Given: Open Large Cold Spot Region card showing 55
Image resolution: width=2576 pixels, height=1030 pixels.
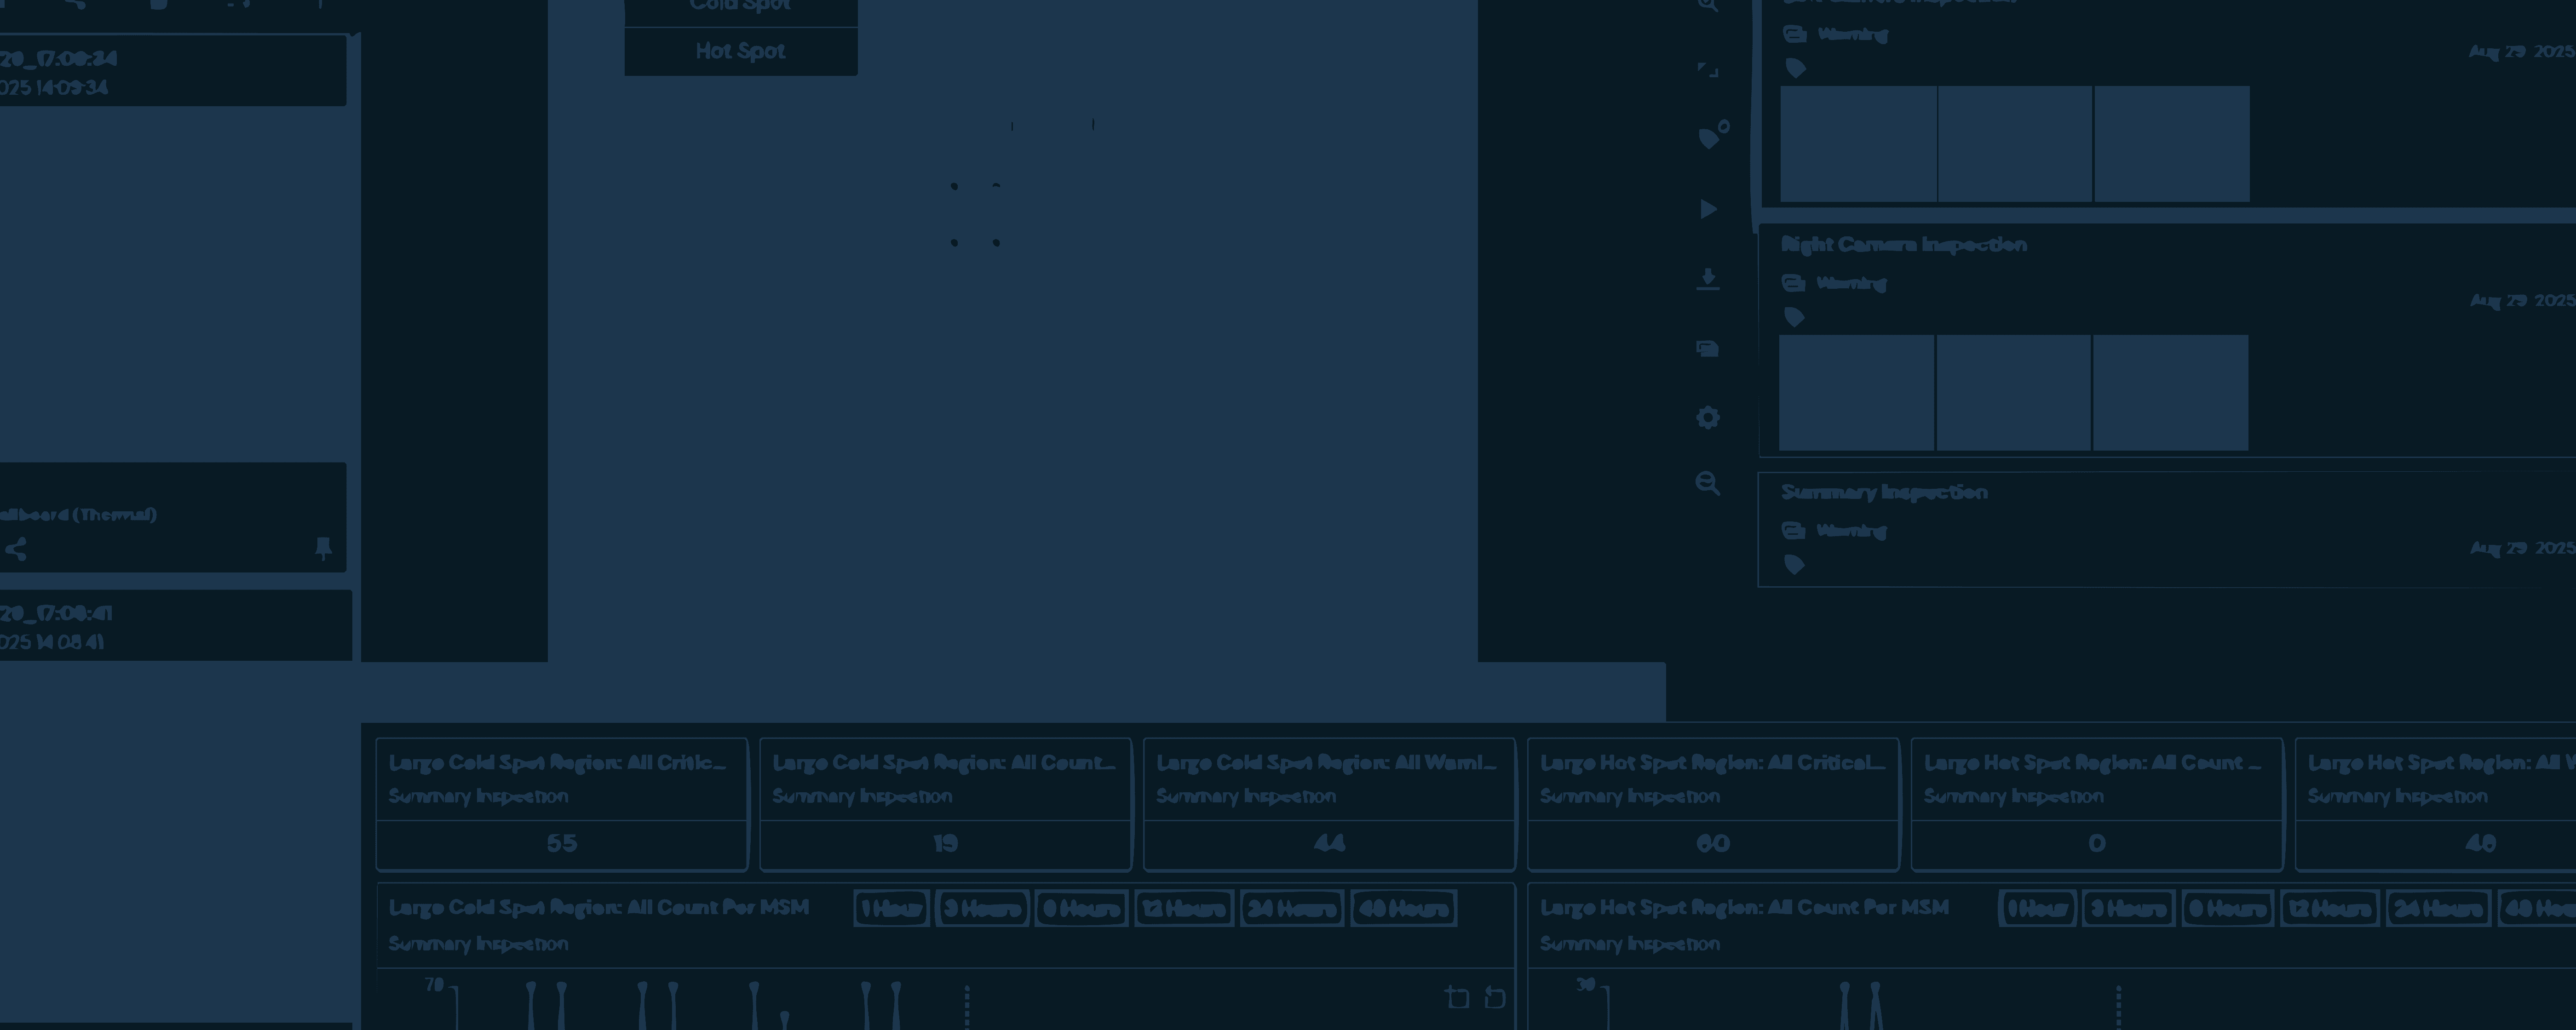Looking at the screenshot, I should [x=561, y=804].
